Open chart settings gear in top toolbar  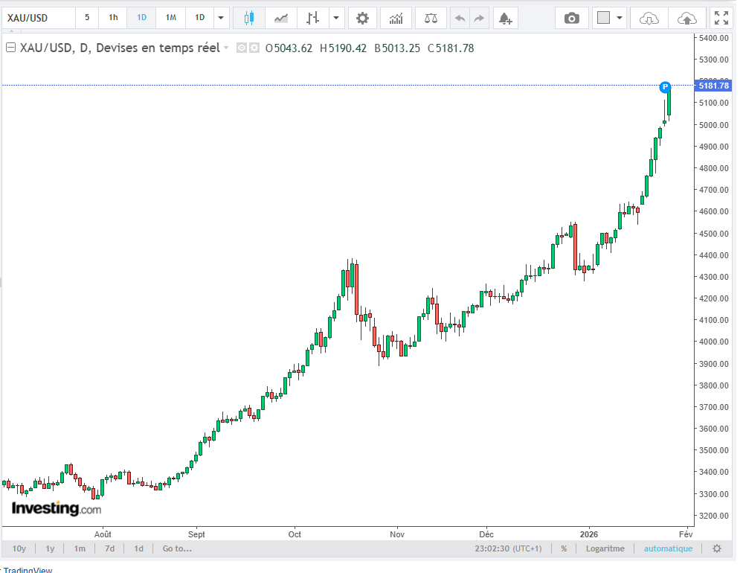coord(362,18)
